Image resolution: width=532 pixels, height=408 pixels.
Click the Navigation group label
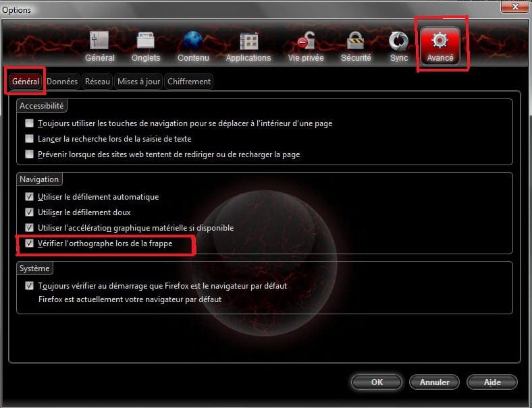[x=39, y=179]
